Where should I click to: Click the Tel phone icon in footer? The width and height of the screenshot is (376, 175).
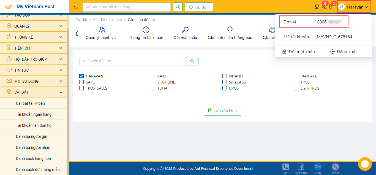click(x=286, y=167)
